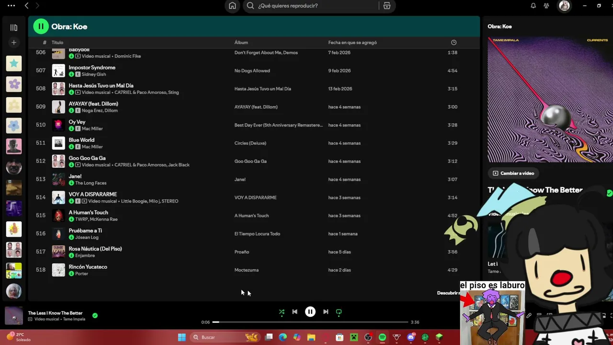Click Cambiar a video button

(513, 173)
